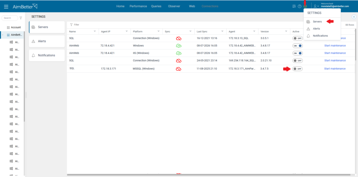Click red sync cloud for 24-05-2021 row
358x177 pixels.
coord(179,61)
